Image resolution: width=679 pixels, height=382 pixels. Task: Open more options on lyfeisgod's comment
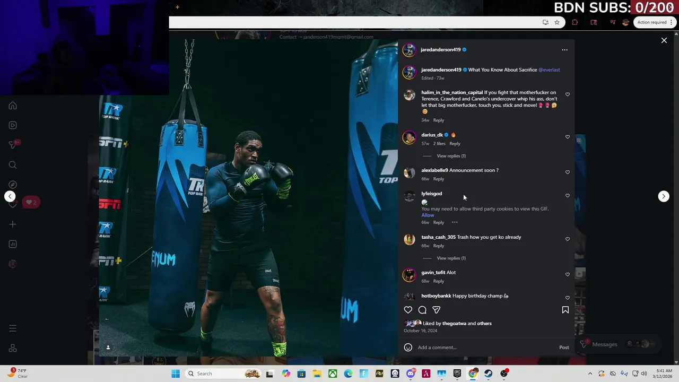(x=455, y=222)
